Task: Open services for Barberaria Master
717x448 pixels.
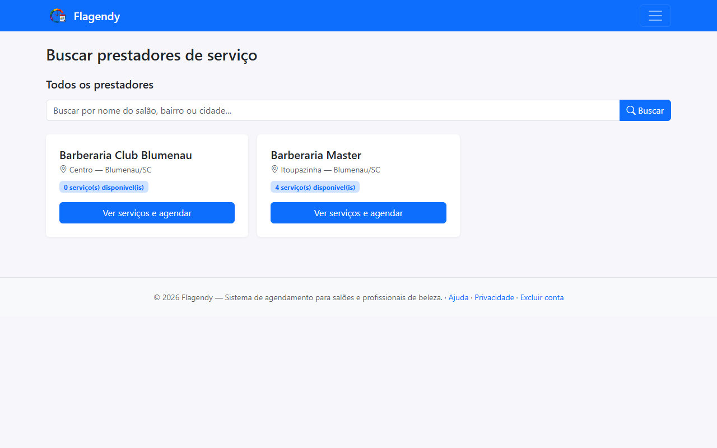Action: [358, 213]
